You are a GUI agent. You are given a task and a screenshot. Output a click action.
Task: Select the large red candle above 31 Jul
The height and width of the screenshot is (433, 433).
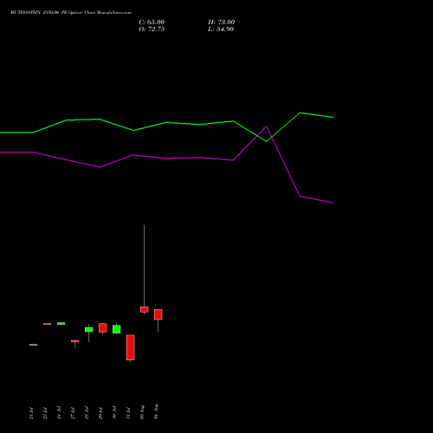[131, 347]
